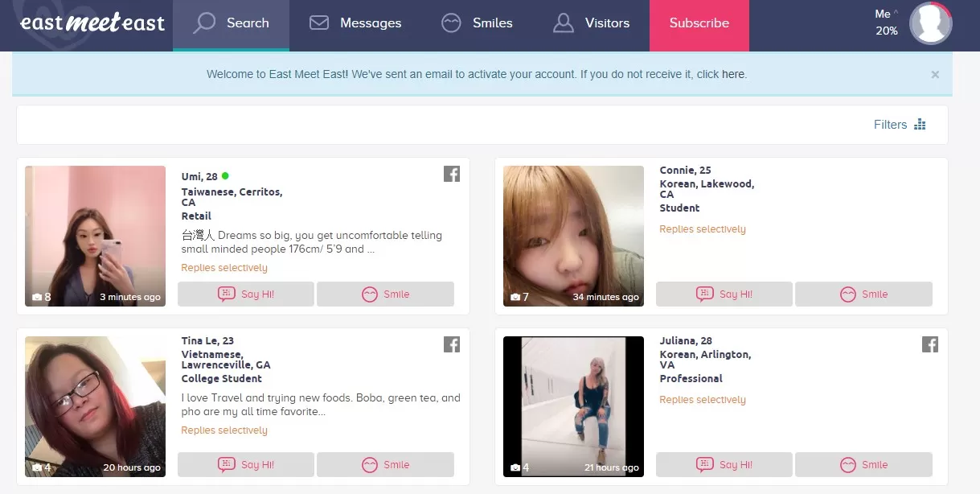Image resolution: width=980 pixels, height=494 pixels.
Task: Expand the Me profile menu
Action: click(x=887, y=23)
